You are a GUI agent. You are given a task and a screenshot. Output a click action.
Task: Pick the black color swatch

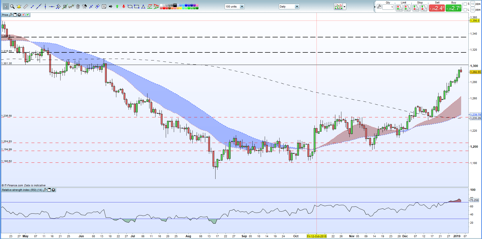click(175, 5)
